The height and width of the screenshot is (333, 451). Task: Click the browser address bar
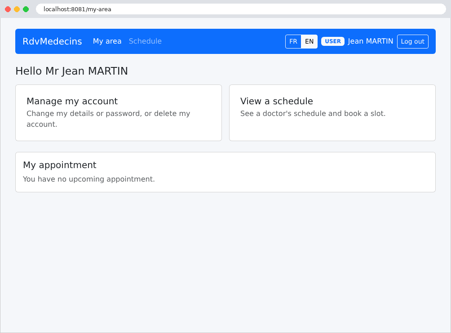pyautogui.click(x=241, y=9)
